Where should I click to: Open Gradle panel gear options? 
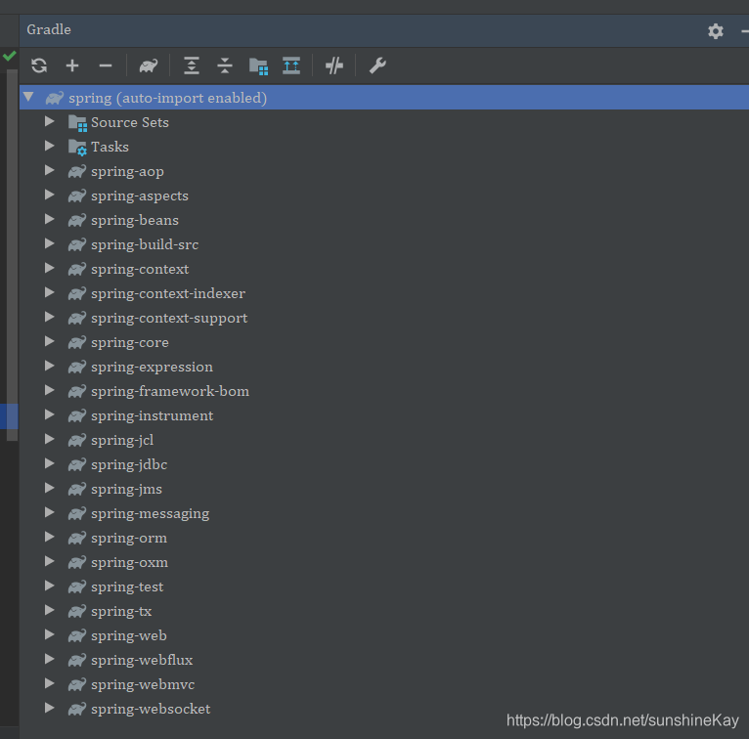pos(716,31)
